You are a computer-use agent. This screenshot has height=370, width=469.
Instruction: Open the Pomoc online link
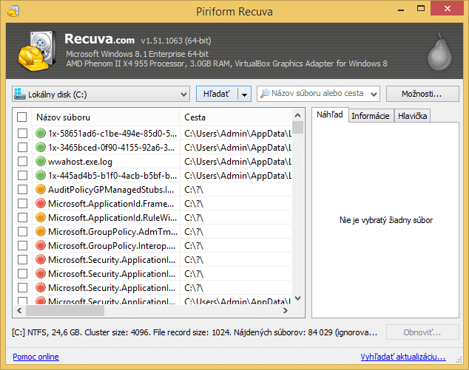pyautogui.click(x=36, y=357)
